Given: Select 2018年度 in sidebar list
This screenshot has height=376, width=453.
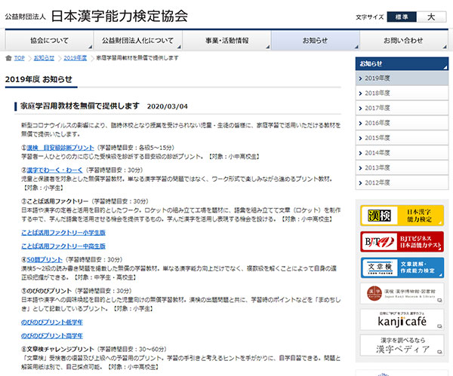Looking at the screenshot, I should (x=402, y=93).
